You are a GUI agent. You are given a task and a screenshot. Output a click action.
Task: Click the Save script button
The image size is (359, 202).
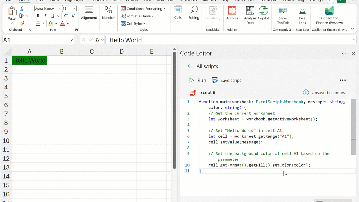(x=226, y=81)
